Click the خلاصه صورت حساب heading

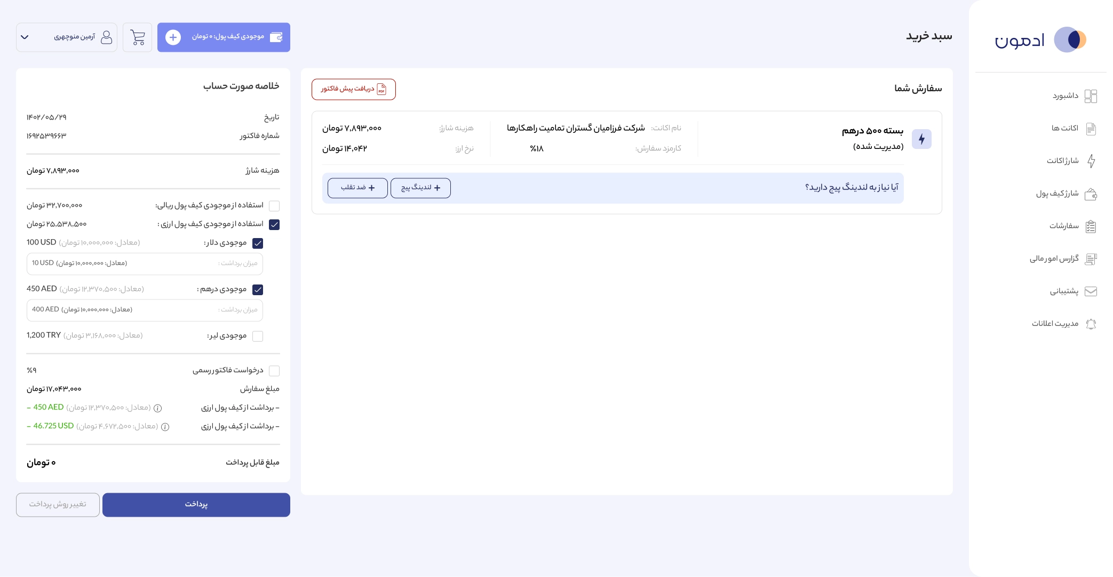(241, 86)
